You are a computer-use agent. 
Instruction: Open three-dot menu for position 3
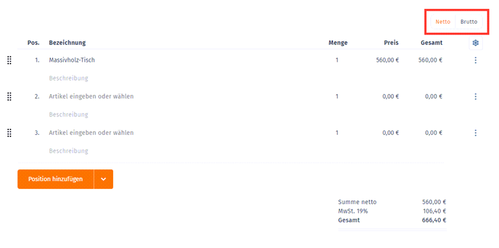(x=475, y=133)
